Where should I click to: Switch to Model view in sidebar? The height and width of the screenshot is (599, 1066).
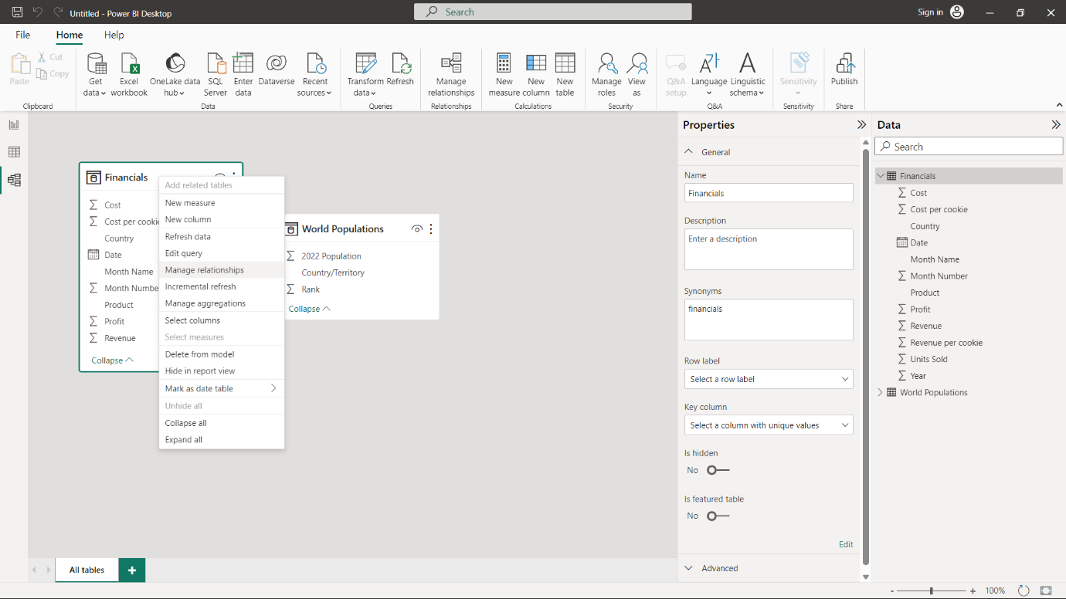(14, 180)
